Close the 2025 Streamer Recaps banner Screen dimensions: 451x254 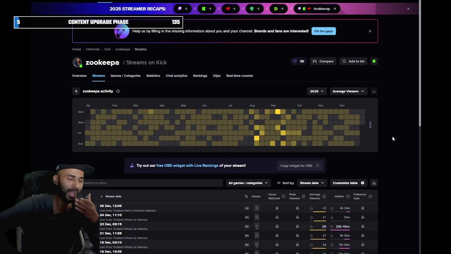coord(408,9)
